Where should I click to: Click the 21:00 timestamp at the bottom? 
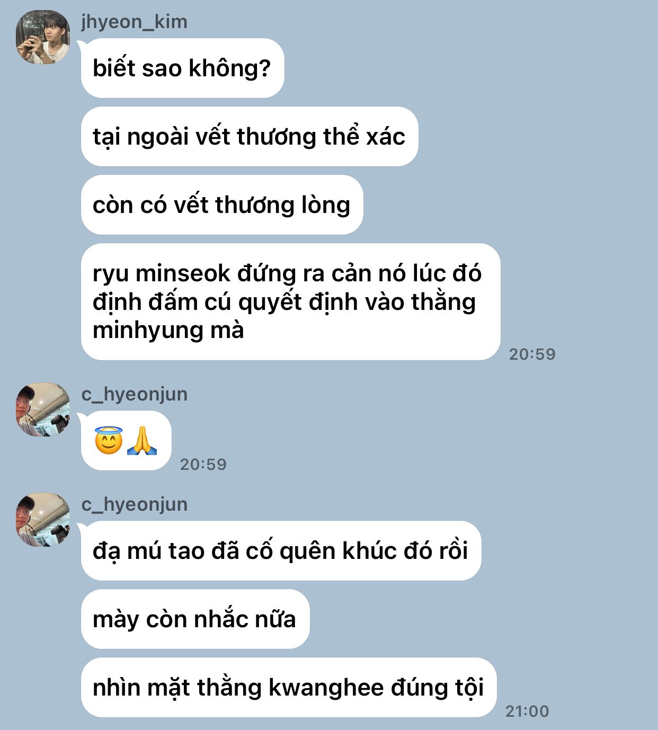[527, 711]
